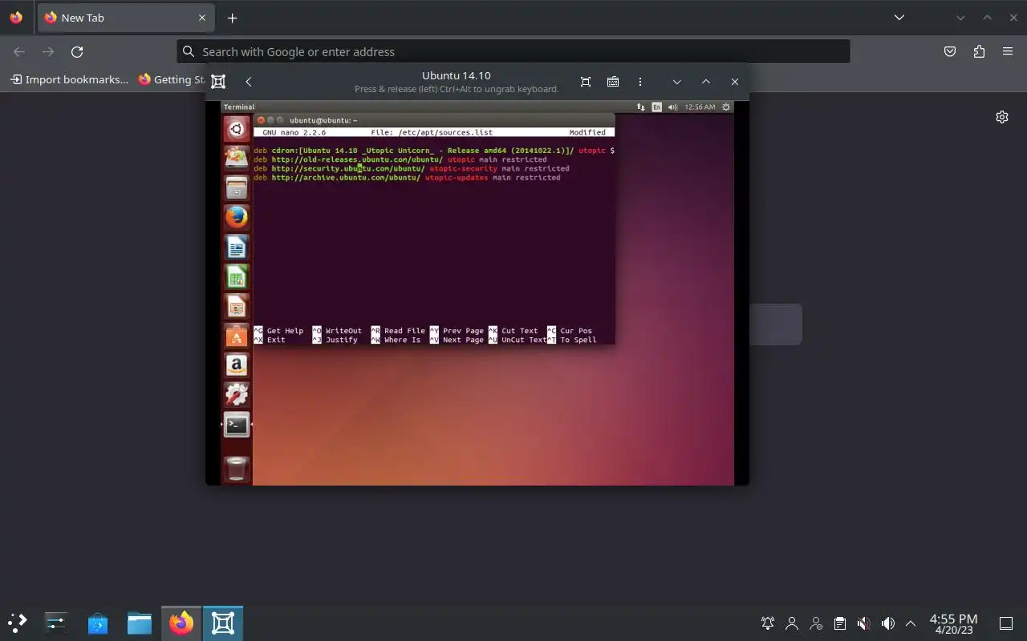Place cursor on the archive.ubuntu.com line
The width and height of the screenshot is (1027, 641).
coord(407,178)
